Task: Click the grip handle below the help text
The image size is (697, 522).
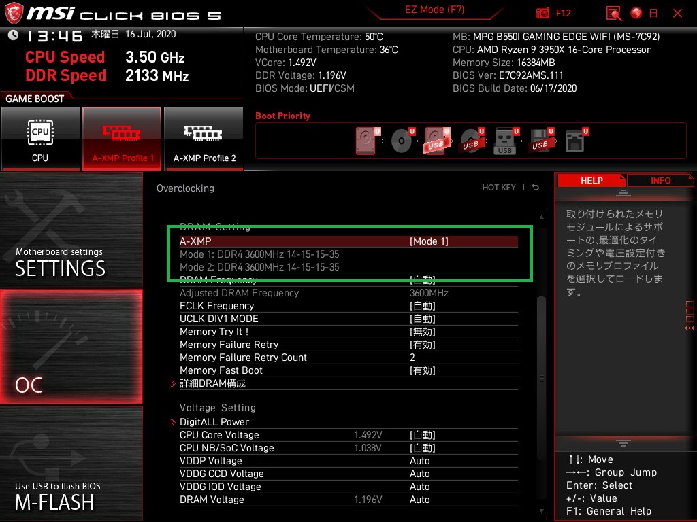Action: click(x=623, y=443)
